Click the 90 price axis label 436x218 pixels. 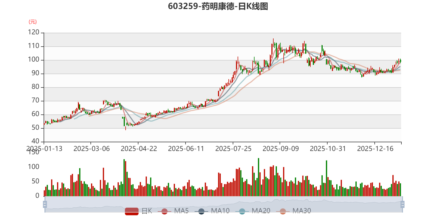coord(35,73)
